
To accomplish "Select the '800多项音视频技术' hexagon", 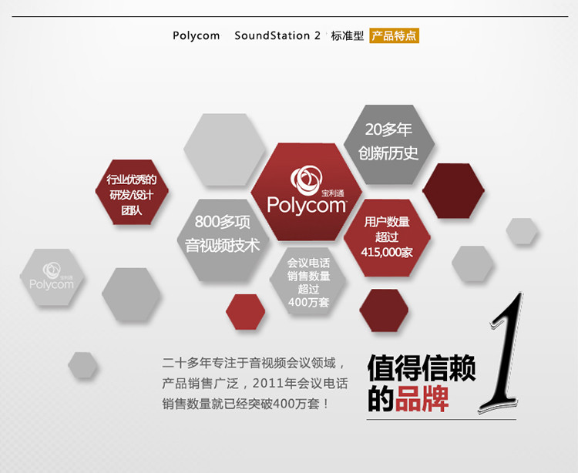I will click(223, 234).
